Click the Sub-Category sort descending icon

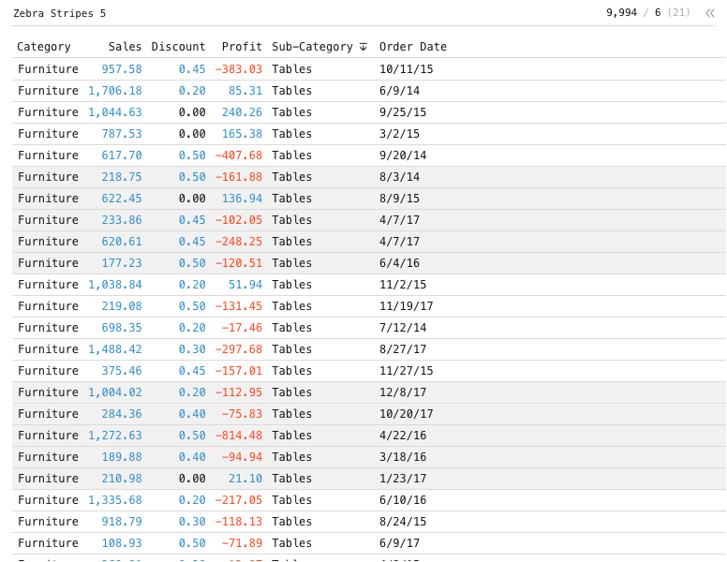pos(363,47)
